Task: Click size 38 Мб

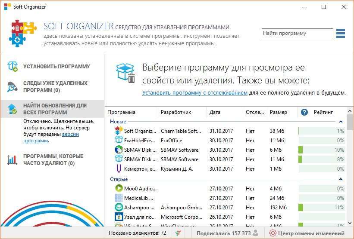Action: pos(277,131)
